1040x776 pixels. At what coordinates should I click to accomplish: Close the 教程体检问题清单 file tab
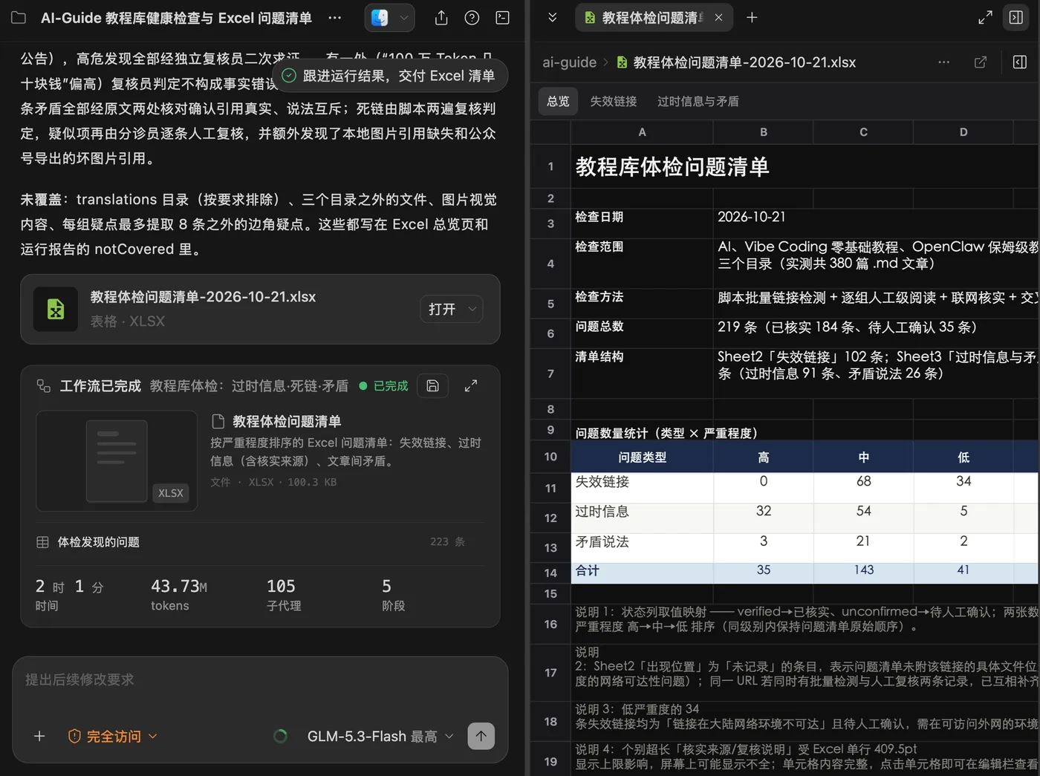[718, 17]
